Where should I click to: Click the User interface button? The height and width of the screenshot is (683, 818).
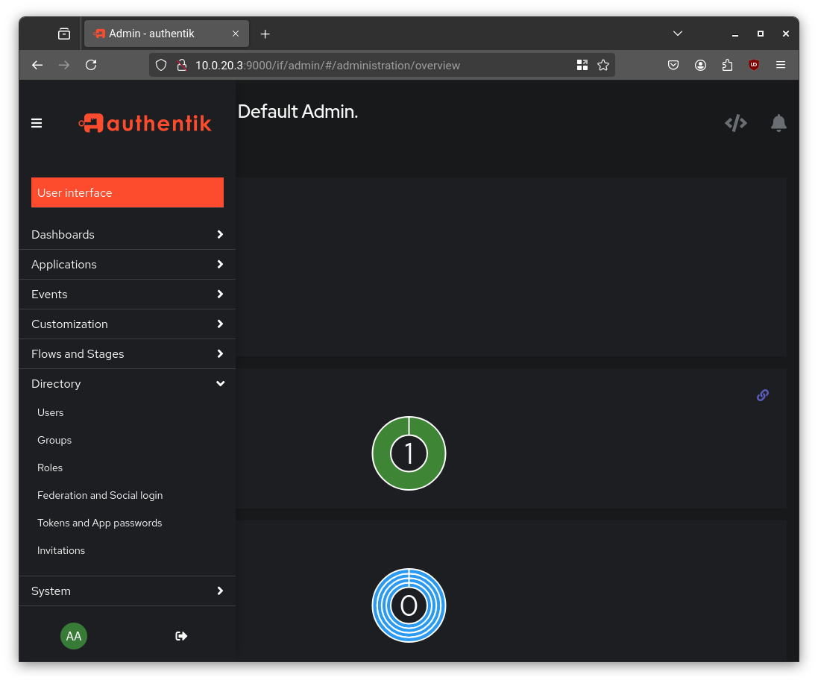point(128,192)
